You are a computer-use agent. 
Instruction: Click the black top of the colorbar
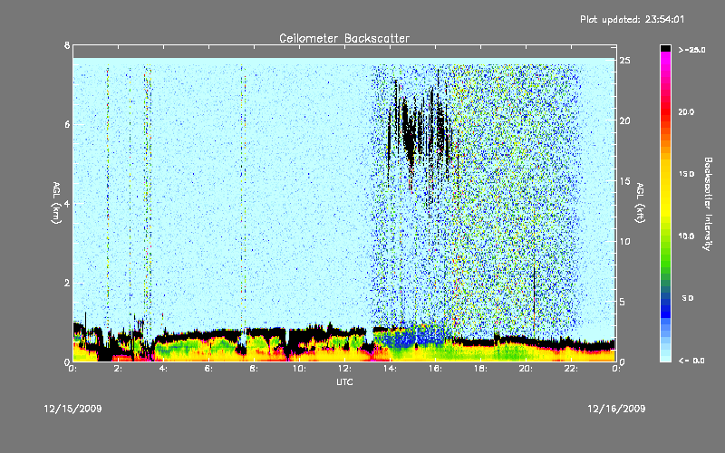tap(665, 48)
